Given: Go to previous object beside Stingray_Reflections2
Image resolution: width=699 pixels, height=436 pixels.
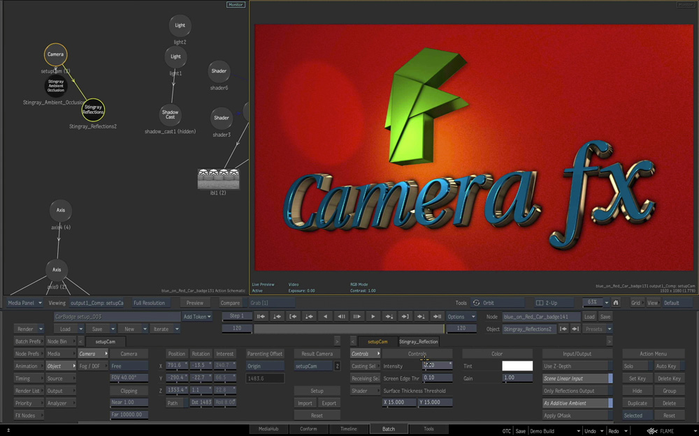Looking at the screenshot, I should (x=563, y=329).
